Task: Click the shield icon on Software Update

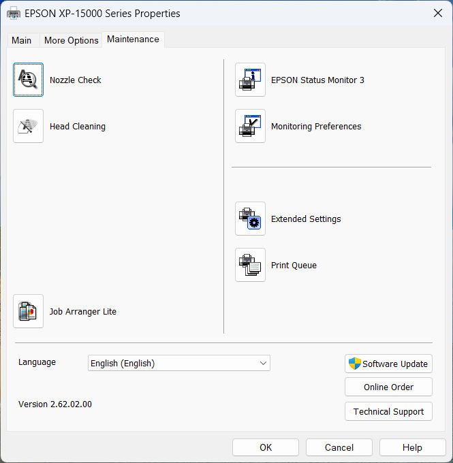Action: pos(355,364)
